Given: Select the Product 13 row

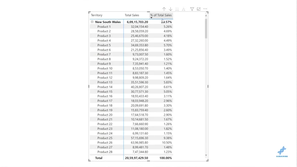Looking at the screenshot, I should click(x=131, y=82).
